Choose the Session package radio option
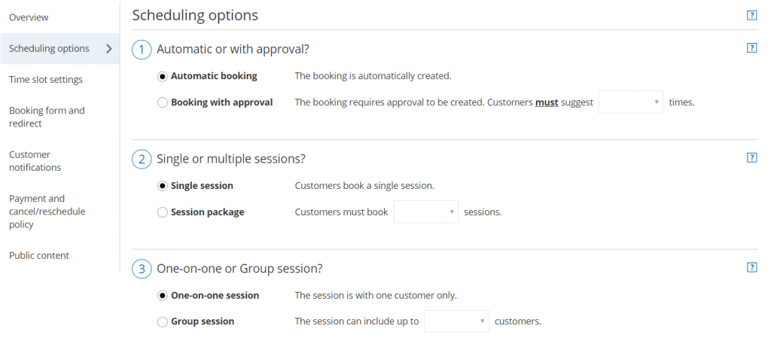Image resolution: width=771 pixels, height=338 pixels. coord(163,212)
